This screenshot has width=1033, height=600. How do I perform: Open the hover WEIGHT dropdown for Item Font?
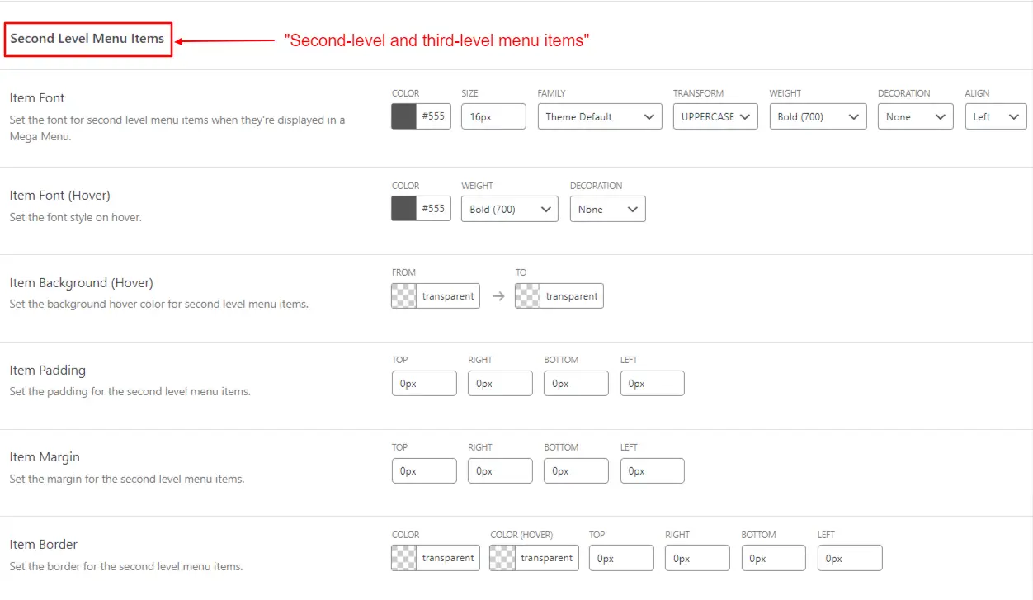point(508,209)
